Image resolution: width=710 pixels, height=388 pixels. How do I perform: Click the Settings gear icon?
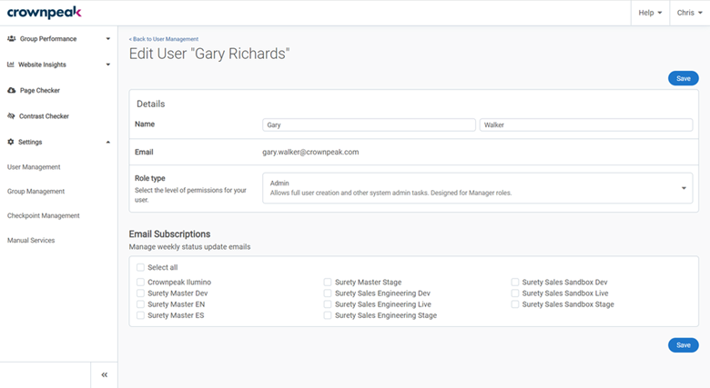pos(10,142)
